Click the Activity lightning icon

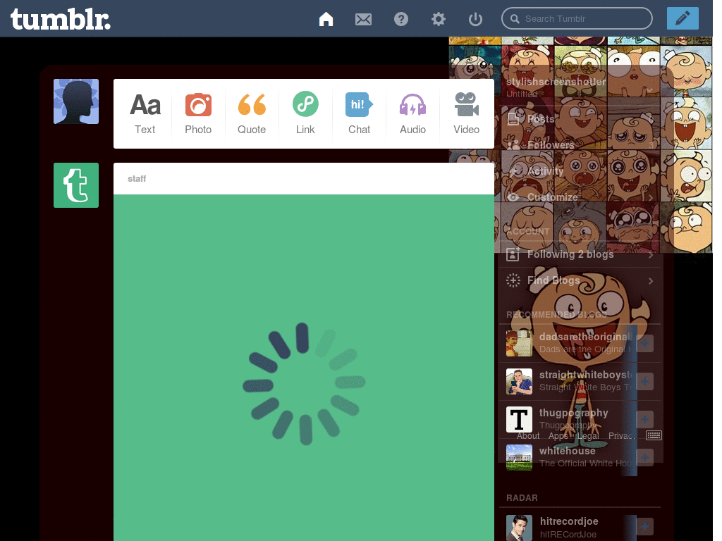(514, 171)
